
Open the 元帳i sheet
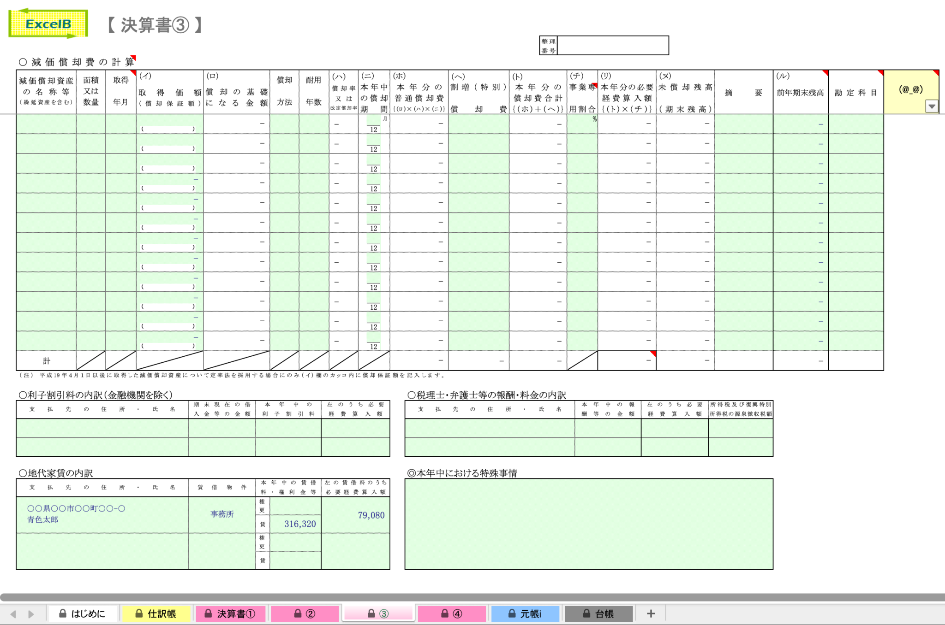525,613
